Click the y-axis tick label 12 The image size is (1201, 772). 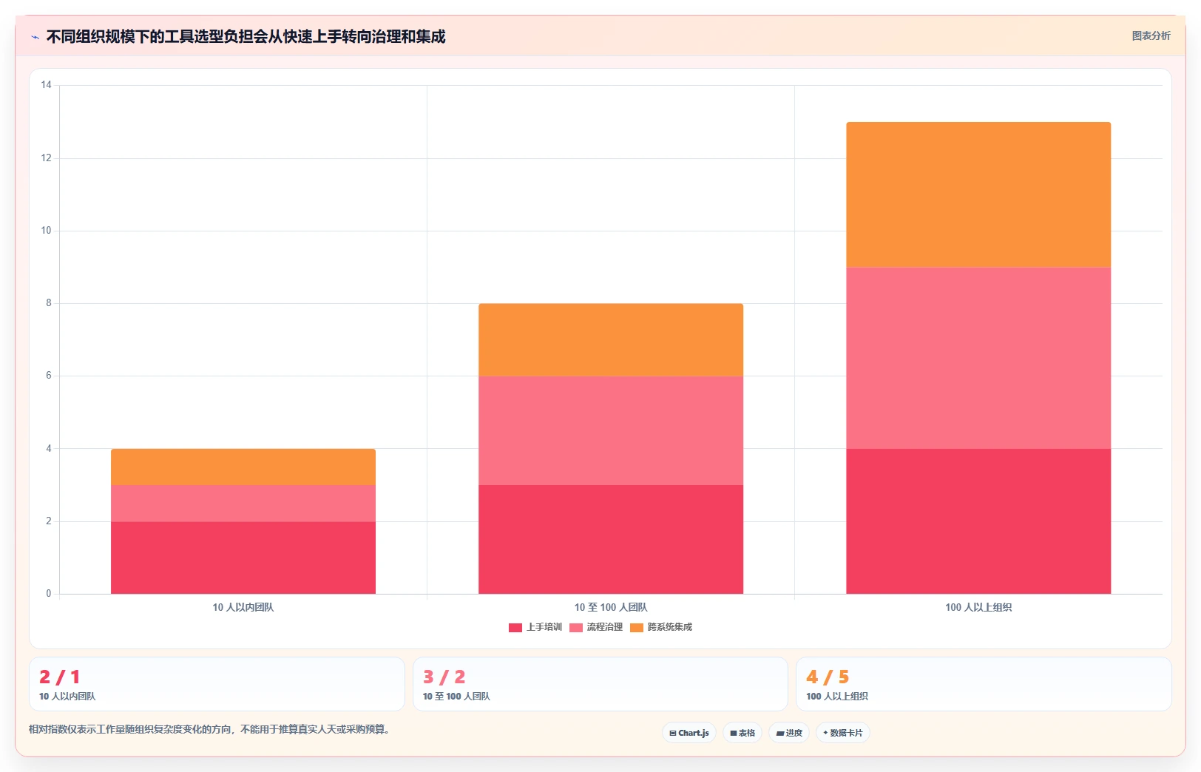click(x=47, y=158)
